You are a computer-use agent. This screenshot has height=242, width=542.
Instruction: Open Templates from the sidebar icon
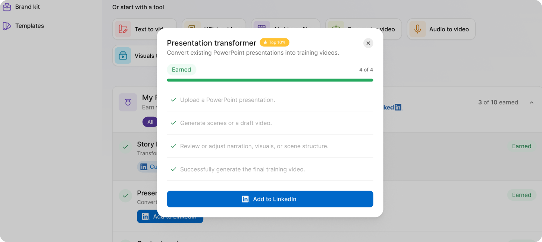tap(7, 26)
